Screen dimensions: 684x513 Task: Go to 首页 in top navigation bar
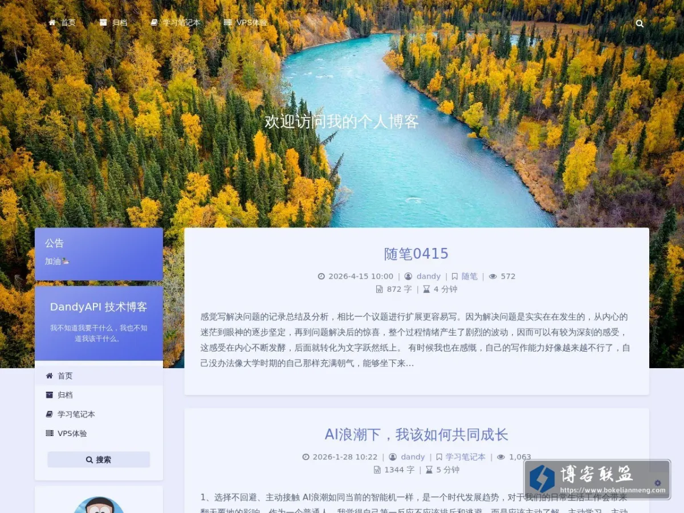(62, 23)
